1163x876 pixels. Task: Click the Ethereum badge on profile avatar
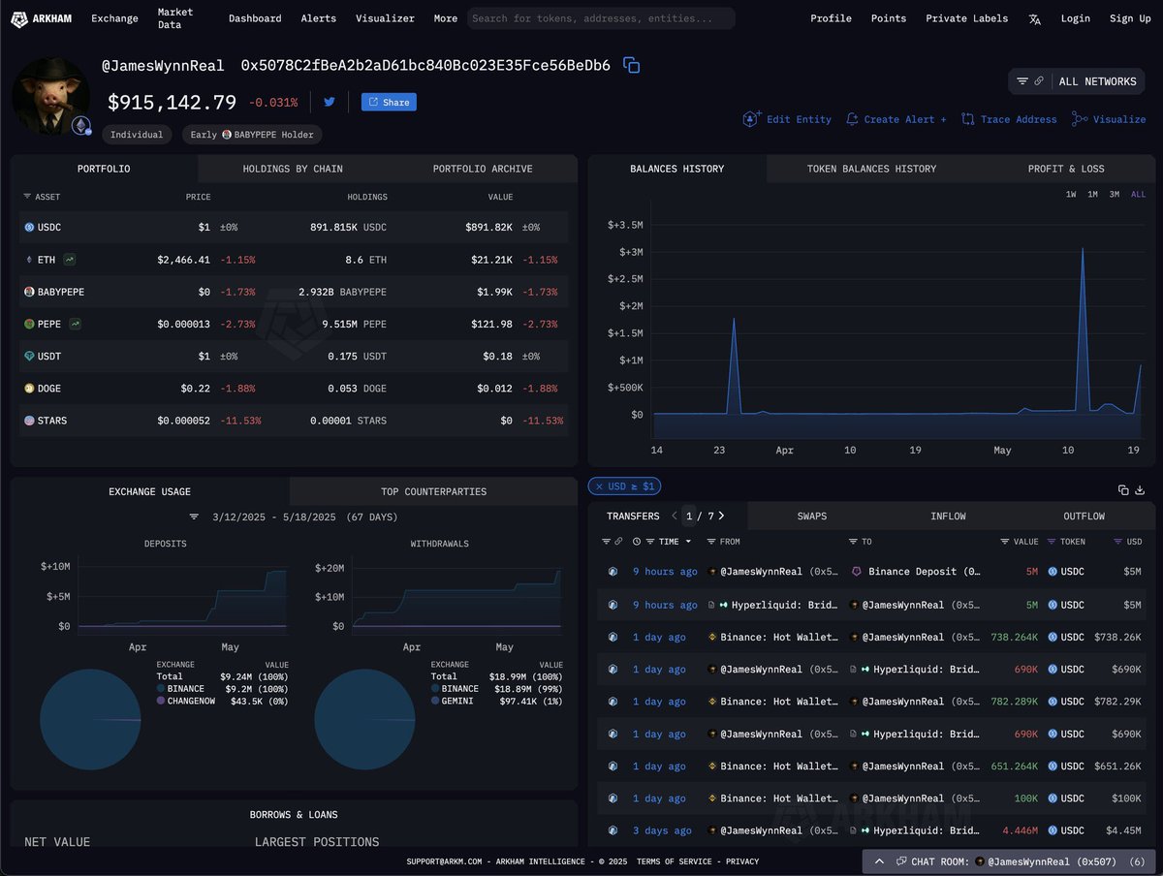tap(82, 126)
